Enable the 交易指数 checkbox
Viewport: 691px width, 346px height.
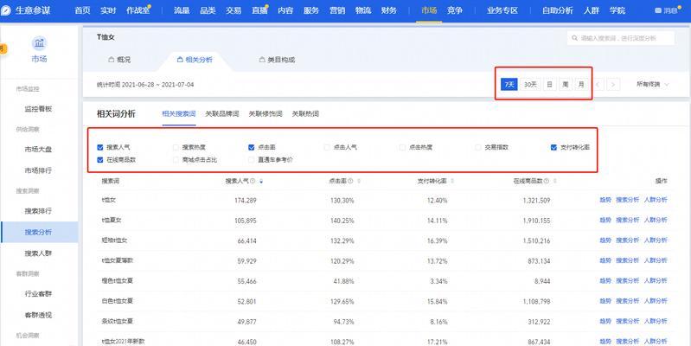coord(478,148)
